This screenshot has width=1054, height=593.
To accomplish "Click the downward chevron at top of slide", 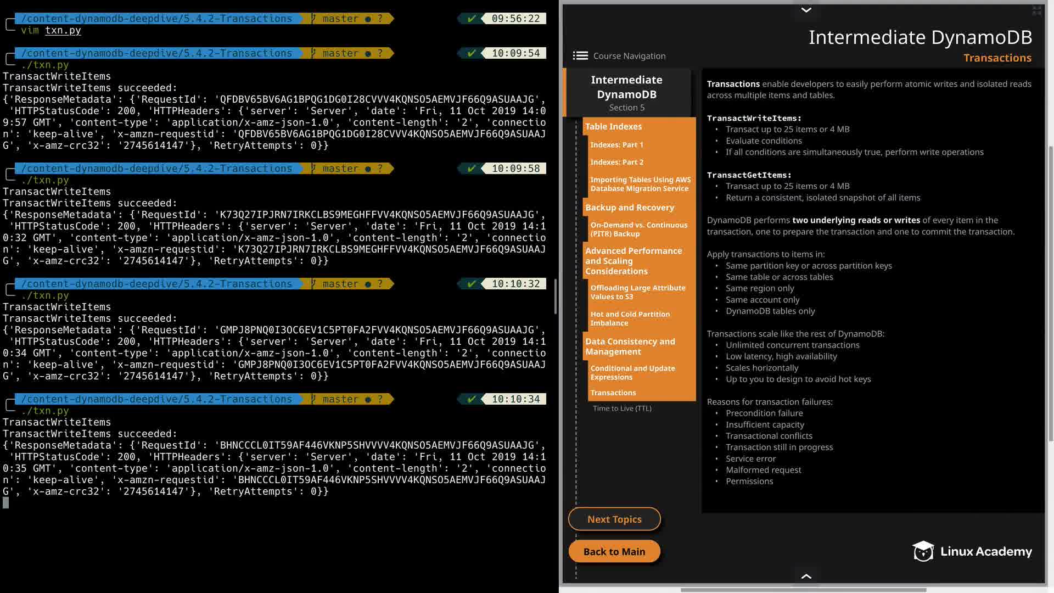I will point(806,10).
